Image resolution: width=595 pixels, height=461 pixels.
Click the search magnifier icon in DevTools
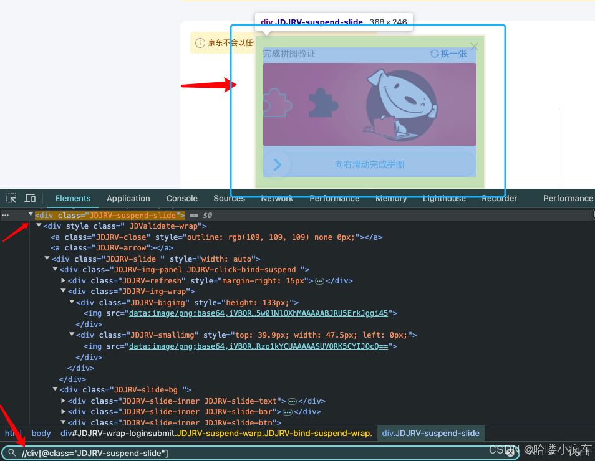[12, 453]
